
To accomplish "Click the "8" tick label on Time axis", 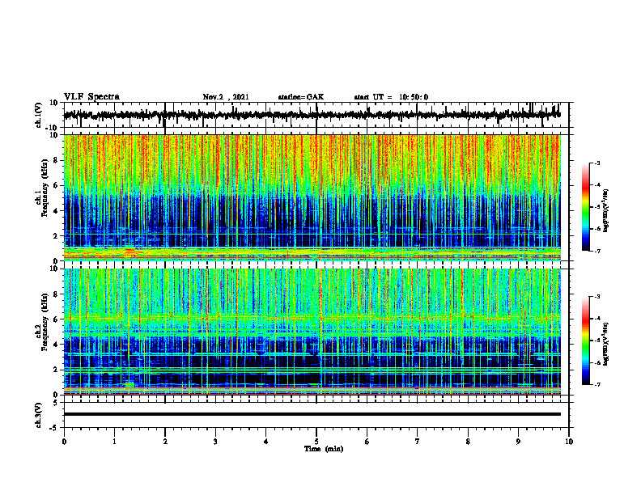I will pos(468,442).
